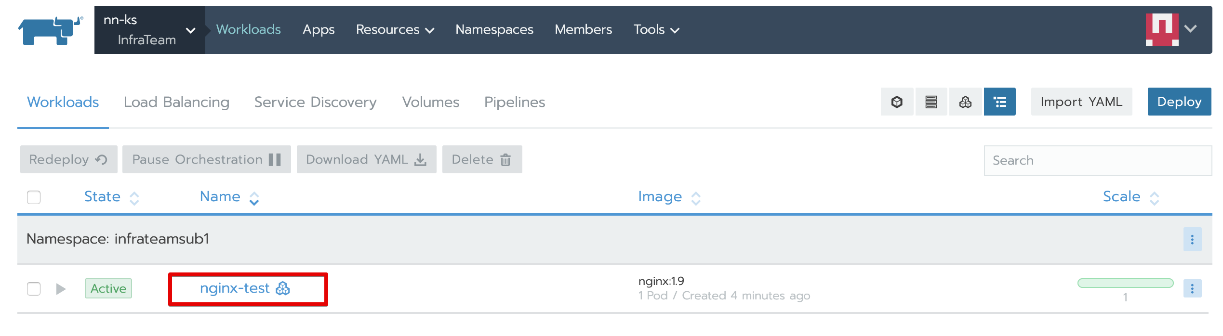Image resolution: width=1223 pixels, height=336 pixels.
Task: Expand the Resources menu
Action: click(395, 30)
